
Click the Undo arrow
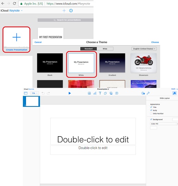tap(43, 93)
